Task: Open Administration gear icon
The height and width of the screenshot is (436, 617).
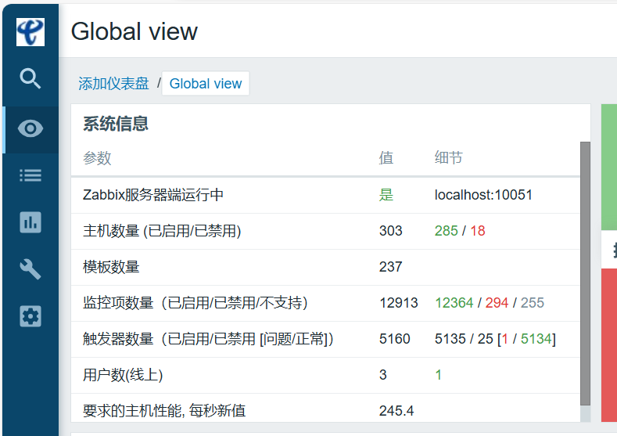Action: click(30, 316)
